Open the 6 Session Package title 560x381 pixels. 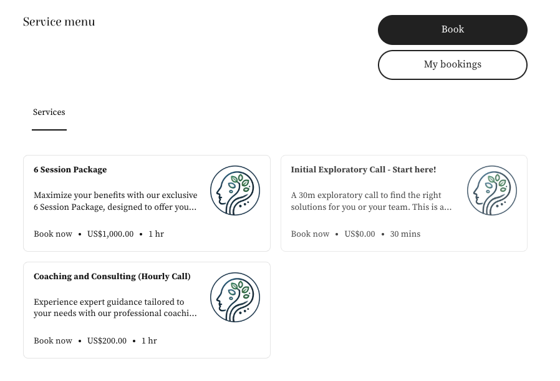(x=70, y=169)
